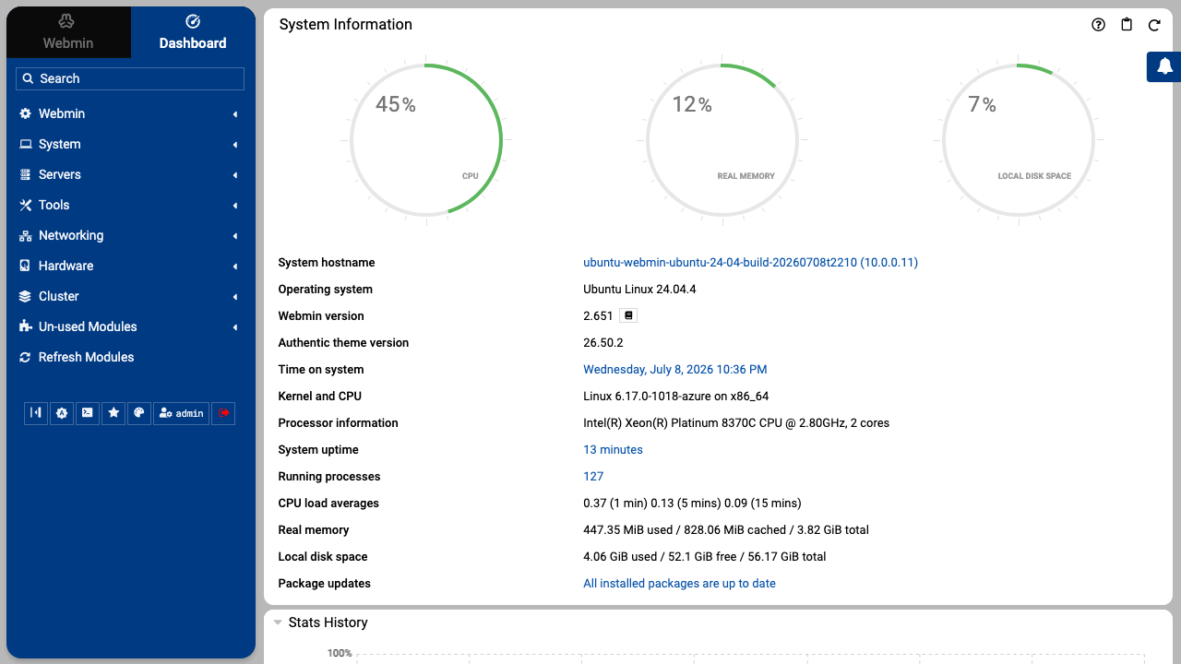
Task: Click the Real Memory 12% gauge
Action: 722,140
